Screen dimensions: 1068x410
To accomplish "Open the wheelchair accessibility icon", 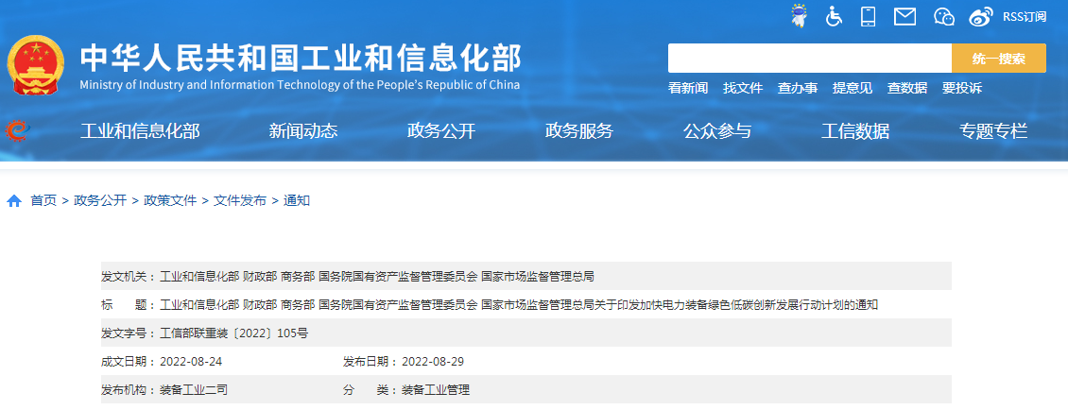I will pyautogui.click(x=834, y=16).
